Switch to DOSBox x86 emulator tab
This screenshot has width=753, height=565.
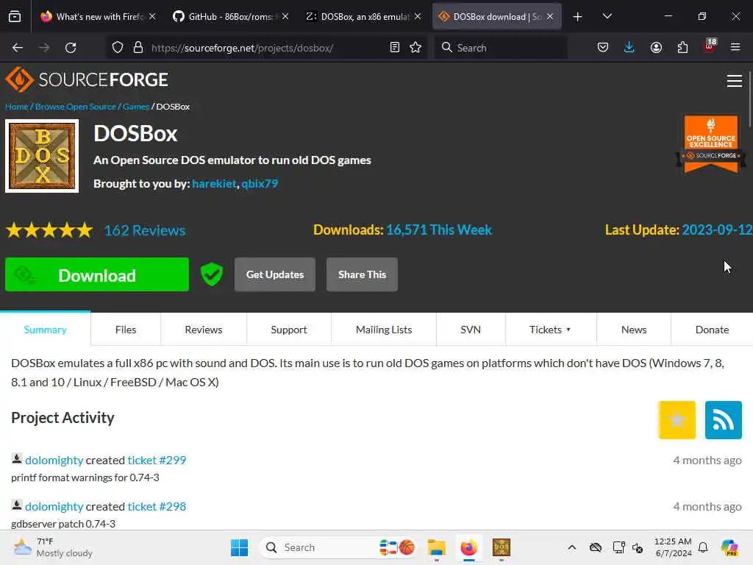pos(363,17)
